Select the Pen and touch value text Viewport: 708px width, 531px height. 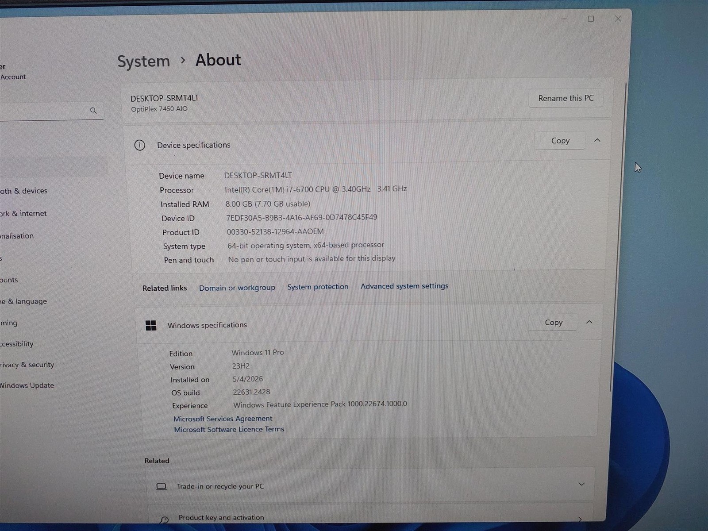click(312, 259)
